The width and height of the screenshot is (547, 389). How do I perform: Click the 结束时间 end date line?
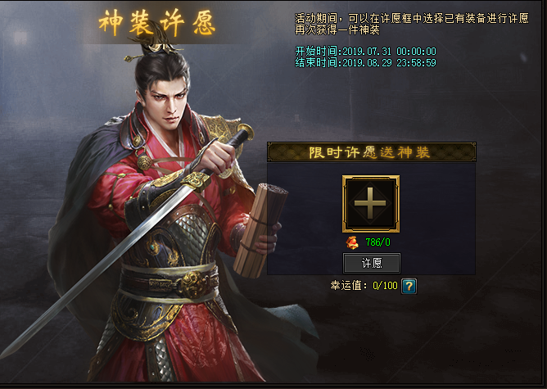point(365,62)
